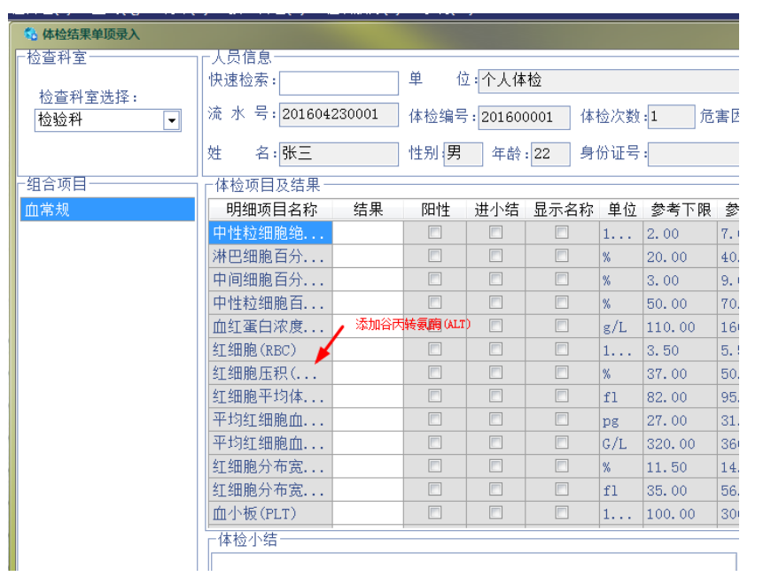
Task: Select the 血小板(PLT) row name cell
Action: click(271, 513)
